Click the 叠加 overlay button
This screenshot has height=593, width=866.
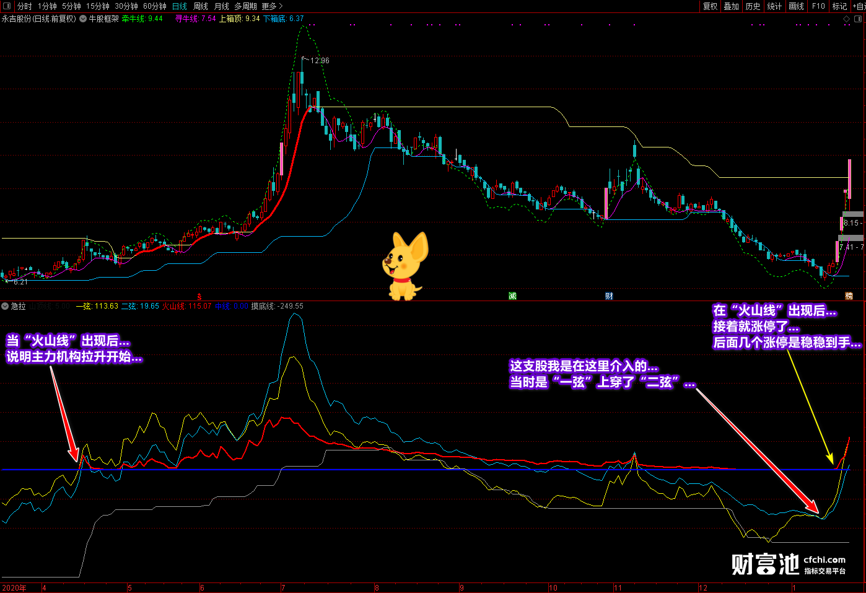pos(732,6)
